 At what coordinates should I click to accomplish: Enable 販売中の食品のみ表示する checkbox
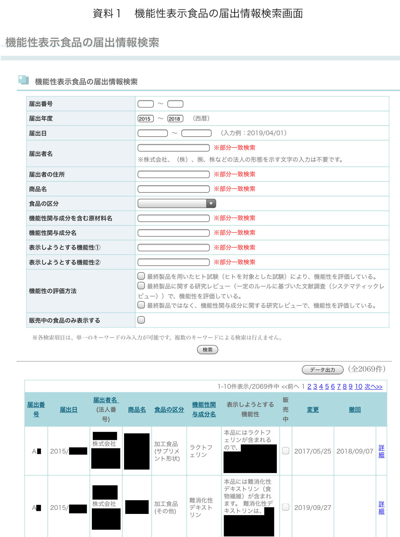coord(141,320)
